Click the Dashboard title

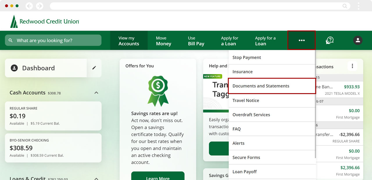(x=38, y=68)
